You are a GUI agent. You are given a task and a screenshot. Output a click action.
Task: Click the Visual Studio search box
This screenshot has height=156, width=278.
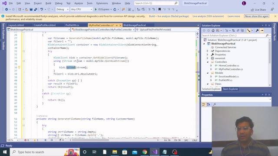coord(156,3)
